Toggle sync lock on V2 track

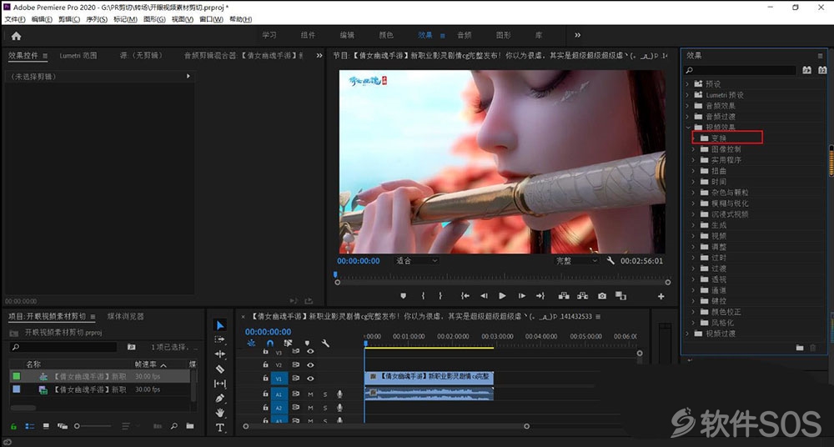[x=296, y=365]
